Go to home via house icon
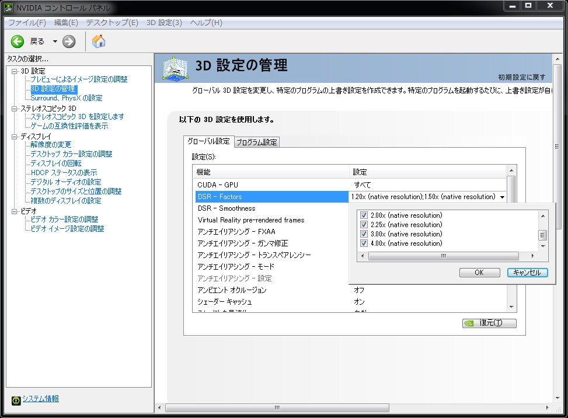The width and height of the screenshot is (568, 418). pyautogui.click(x=99, y=41)
